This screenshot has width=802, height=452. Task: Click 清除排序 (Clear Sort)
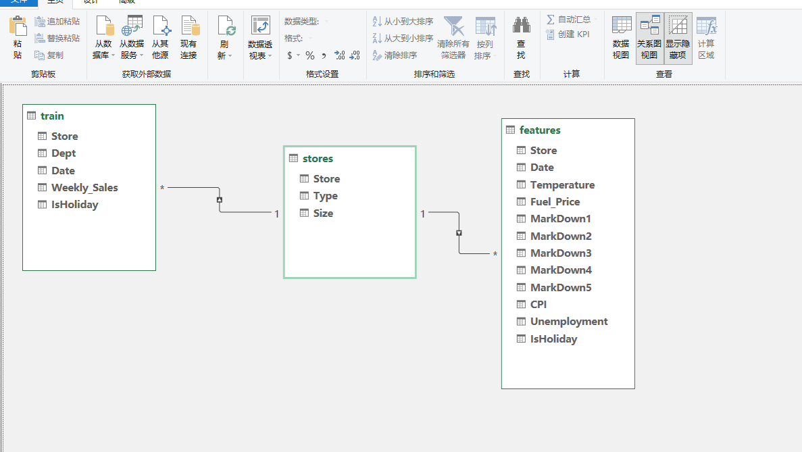click(x=395, y=55)
